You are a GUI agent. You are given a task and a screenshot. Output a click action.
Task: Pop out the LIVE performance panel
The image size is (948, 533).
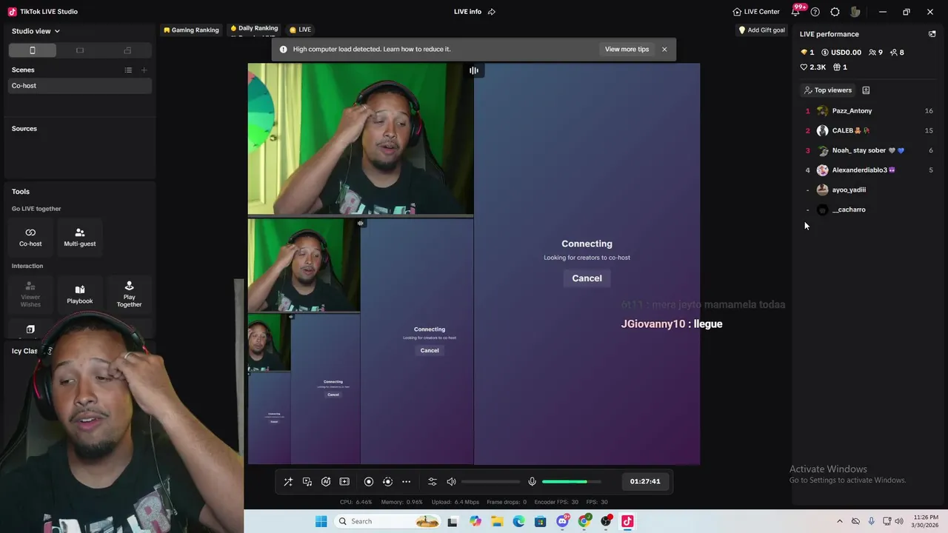click(932, 34)
